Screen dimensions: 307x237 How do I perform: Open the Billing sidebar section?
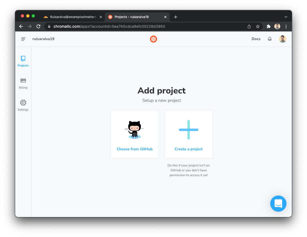[x=23, y=83]
